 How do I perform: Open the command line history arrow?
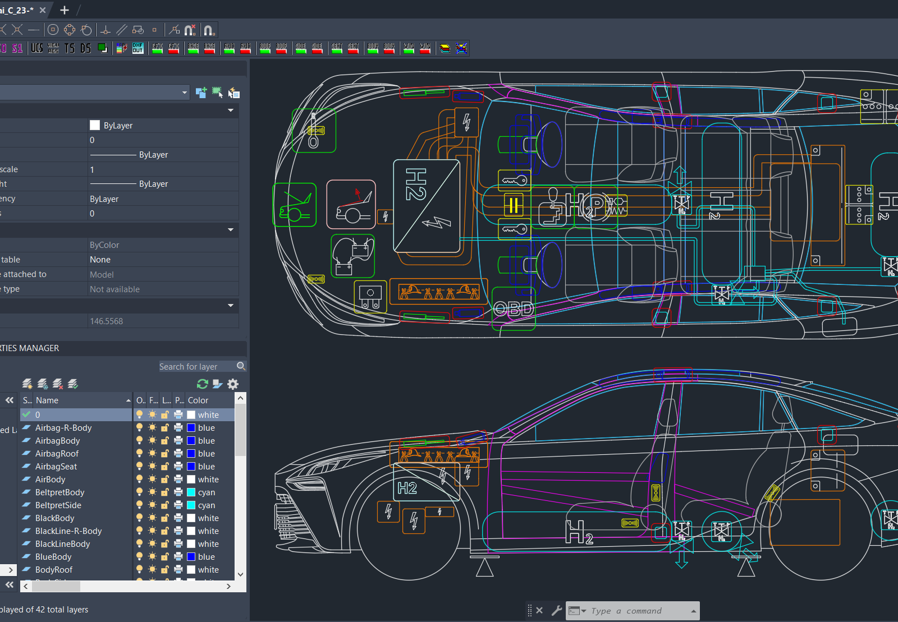pyautogui.click(x=694, y=611)
